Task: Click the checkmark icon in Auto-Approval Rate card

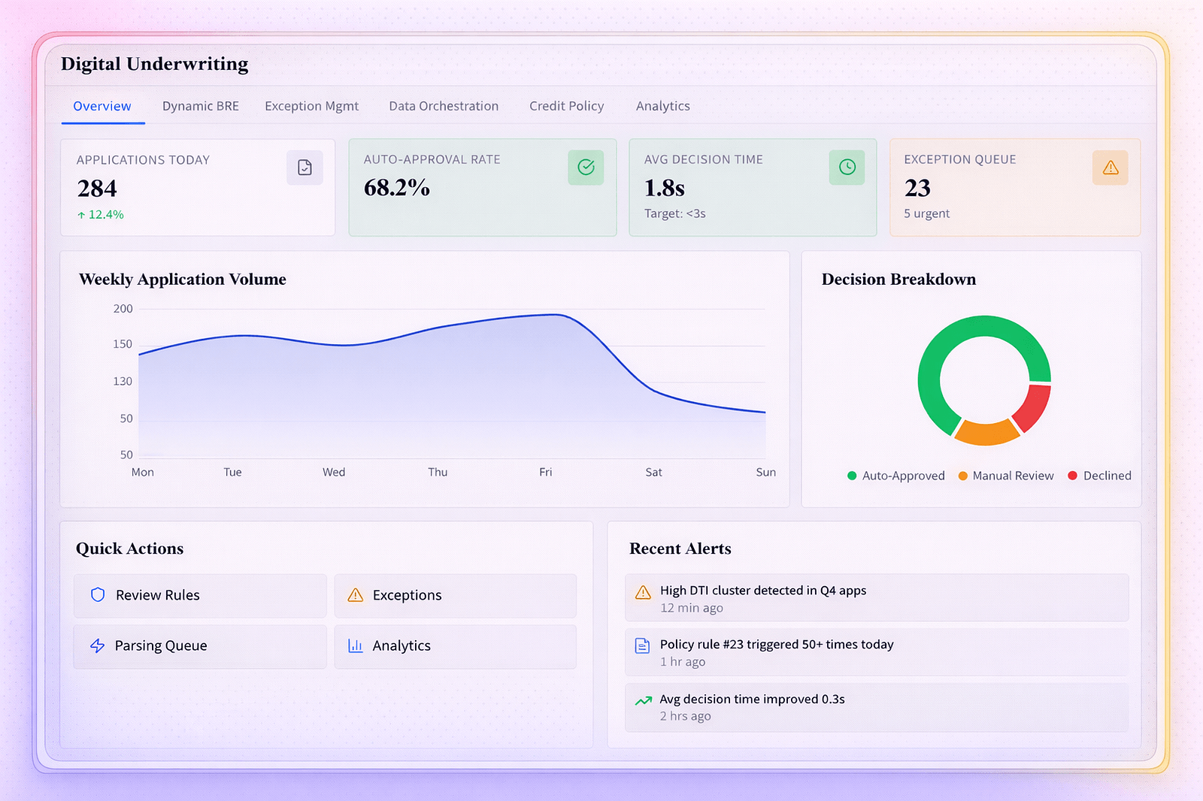Action: click(x=586, y=167)
